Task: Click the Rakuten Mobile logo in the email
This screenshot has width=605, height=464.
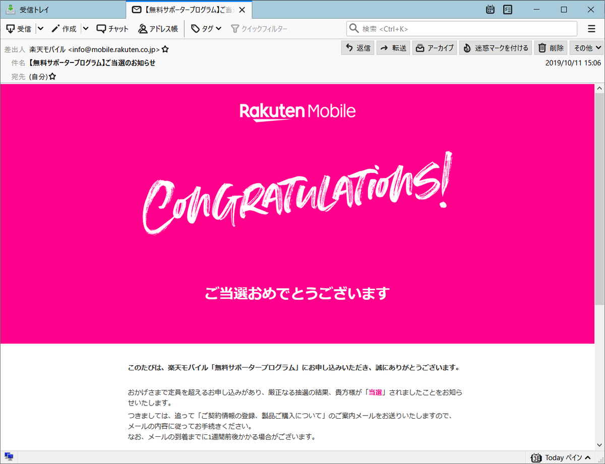Action: (297, 111)
